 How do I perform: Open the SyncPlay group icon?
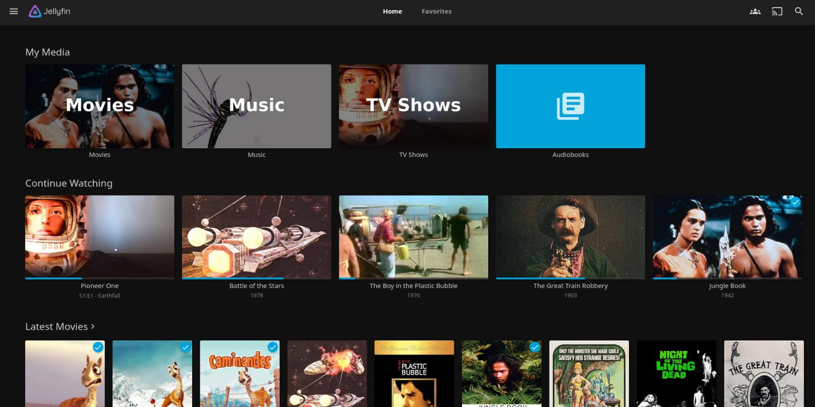click(x=755, y=11)
